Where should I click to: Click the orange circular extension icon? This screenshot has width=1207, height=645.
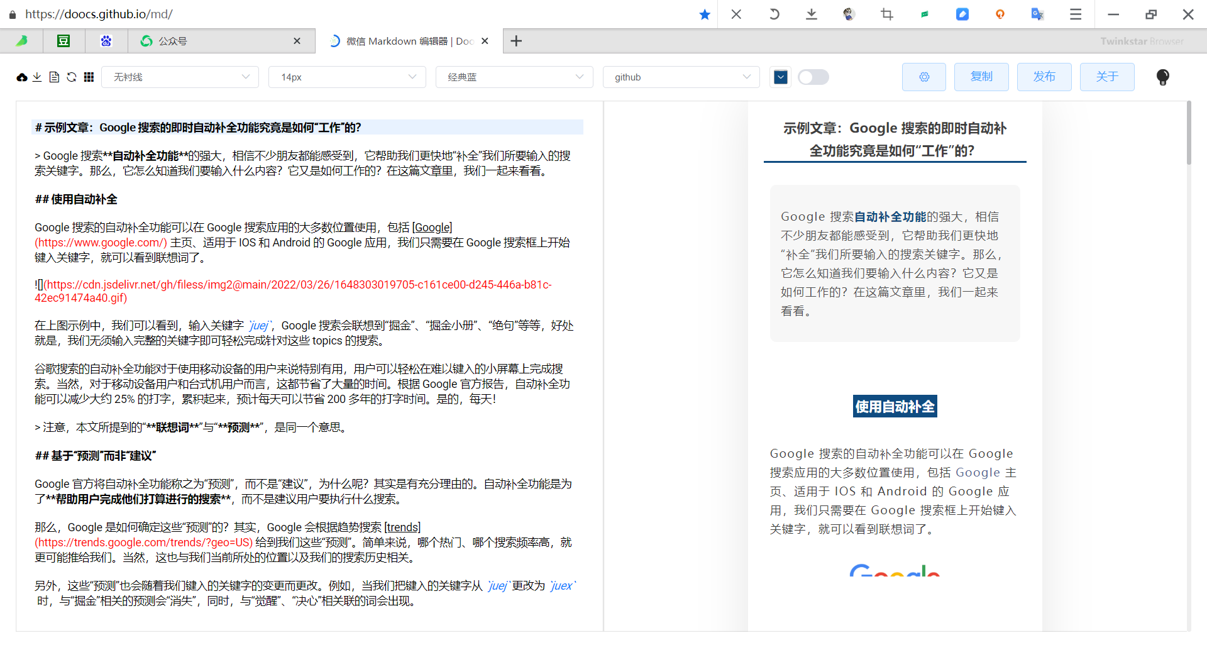click(1000, 14)
